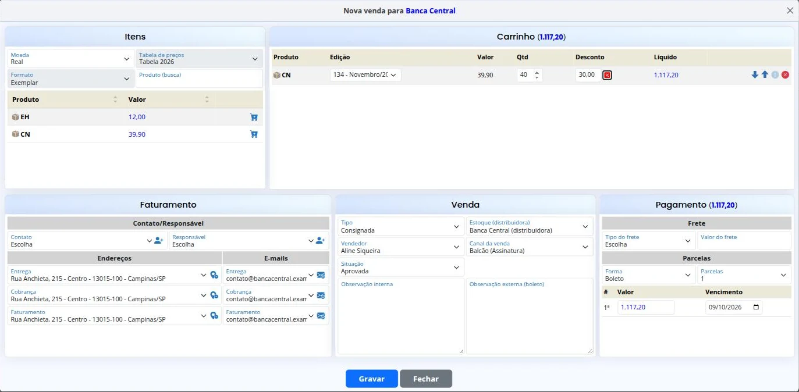
Task: Add a new Entrega e-mail via the envelope icon
Action: 321,275
